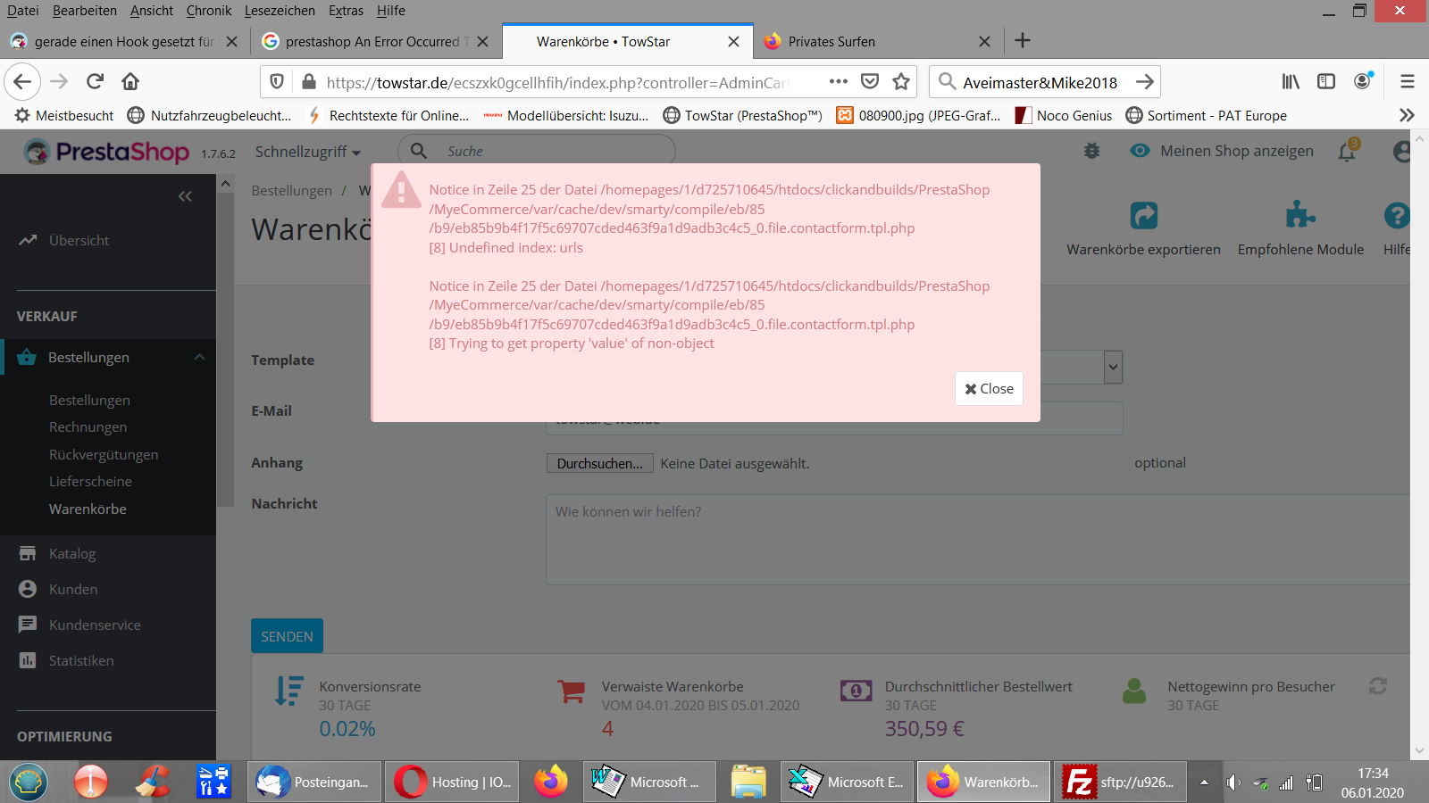Open the Template dropdown arrow
This screenshot has height=803, width=1429.
1113,366
